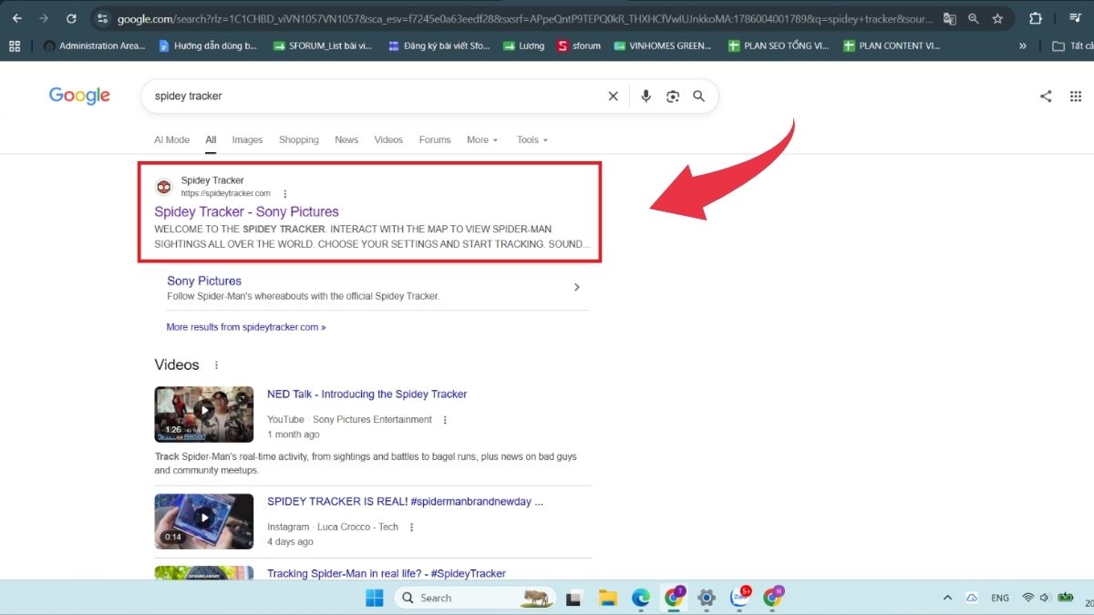Open the sforum bookmark

pos(579,46)
